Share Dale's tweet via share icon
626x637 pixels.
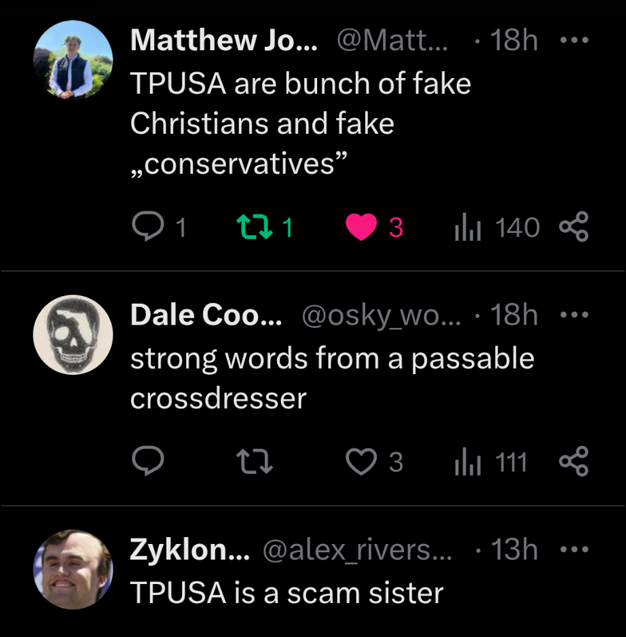coord(573,462)
